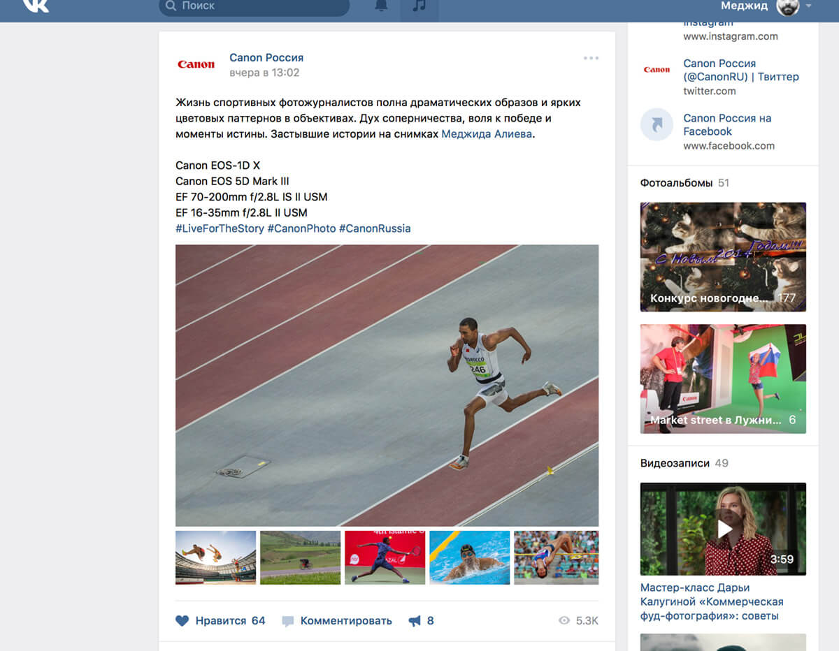Image resolution: width=839 pixels, height=651 pixels.
Task: Open the Видеозаписи section header
Action: pyautogui.click(x=675, y=463)
